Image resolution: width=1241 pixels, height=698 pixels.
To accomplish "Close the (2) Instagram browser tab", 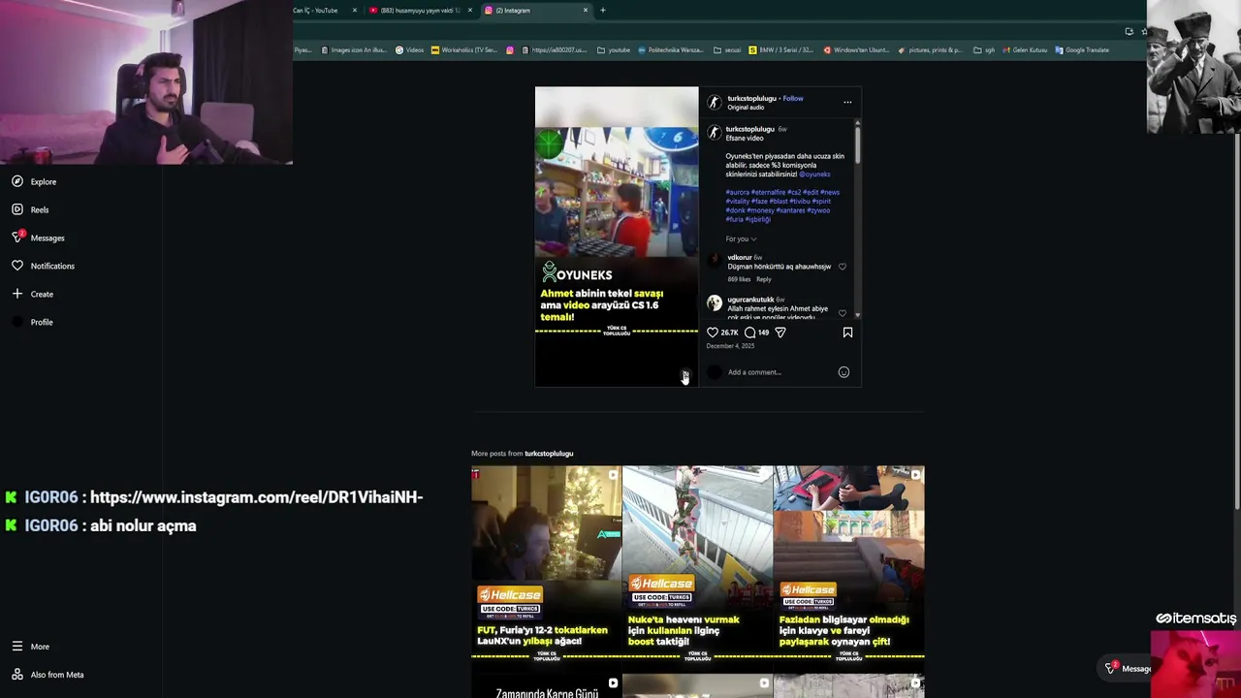I will pyautogui.click(x=586, y=11).
